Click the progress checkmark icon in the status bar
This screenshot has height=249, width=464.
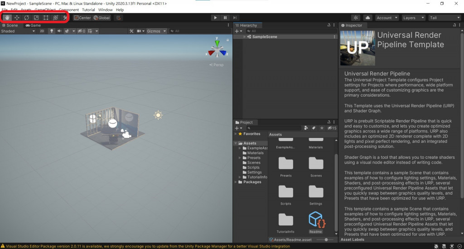tap(459, 246)
